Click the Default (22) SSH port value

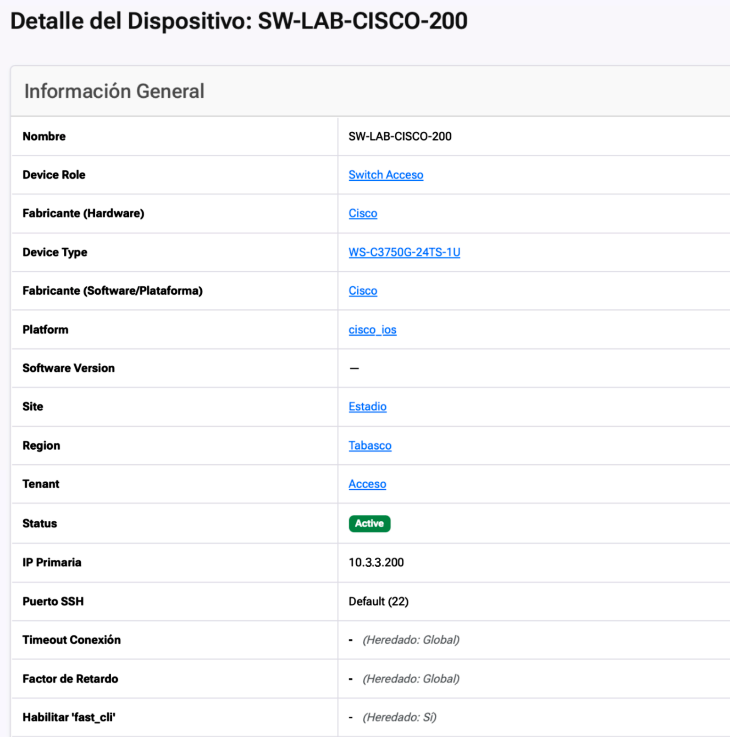(x=378, y=602)
